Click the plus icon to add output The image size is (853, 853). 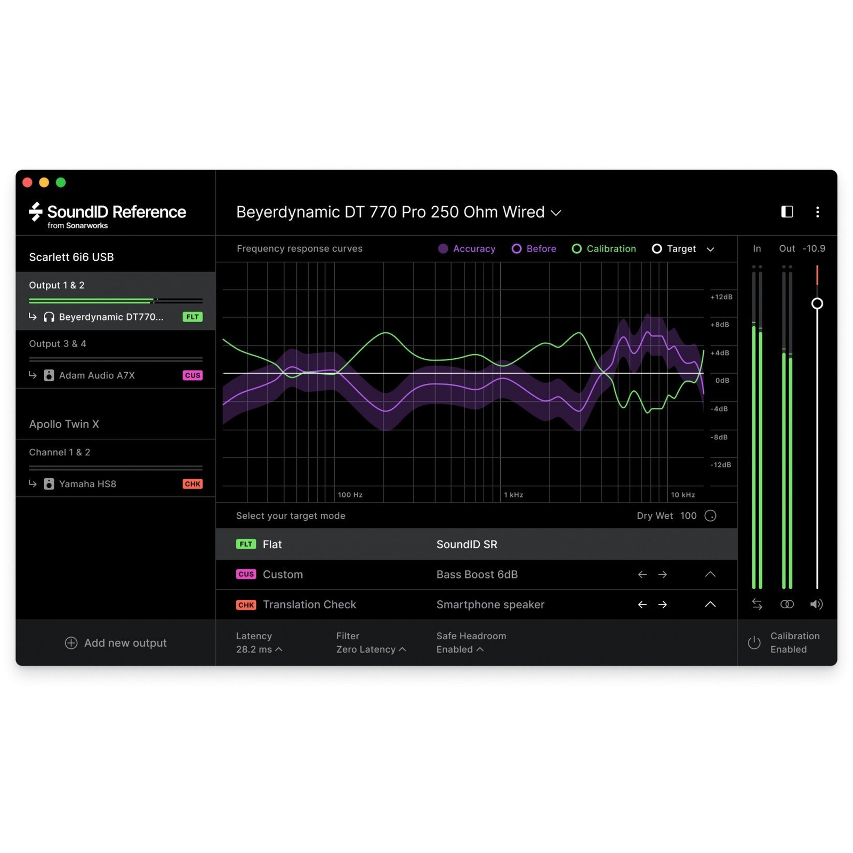click(71, 643)
